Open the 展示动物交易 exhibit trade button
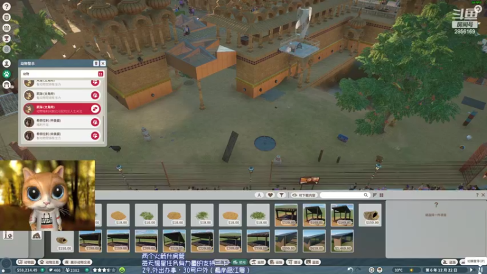 tap(78, 262)
